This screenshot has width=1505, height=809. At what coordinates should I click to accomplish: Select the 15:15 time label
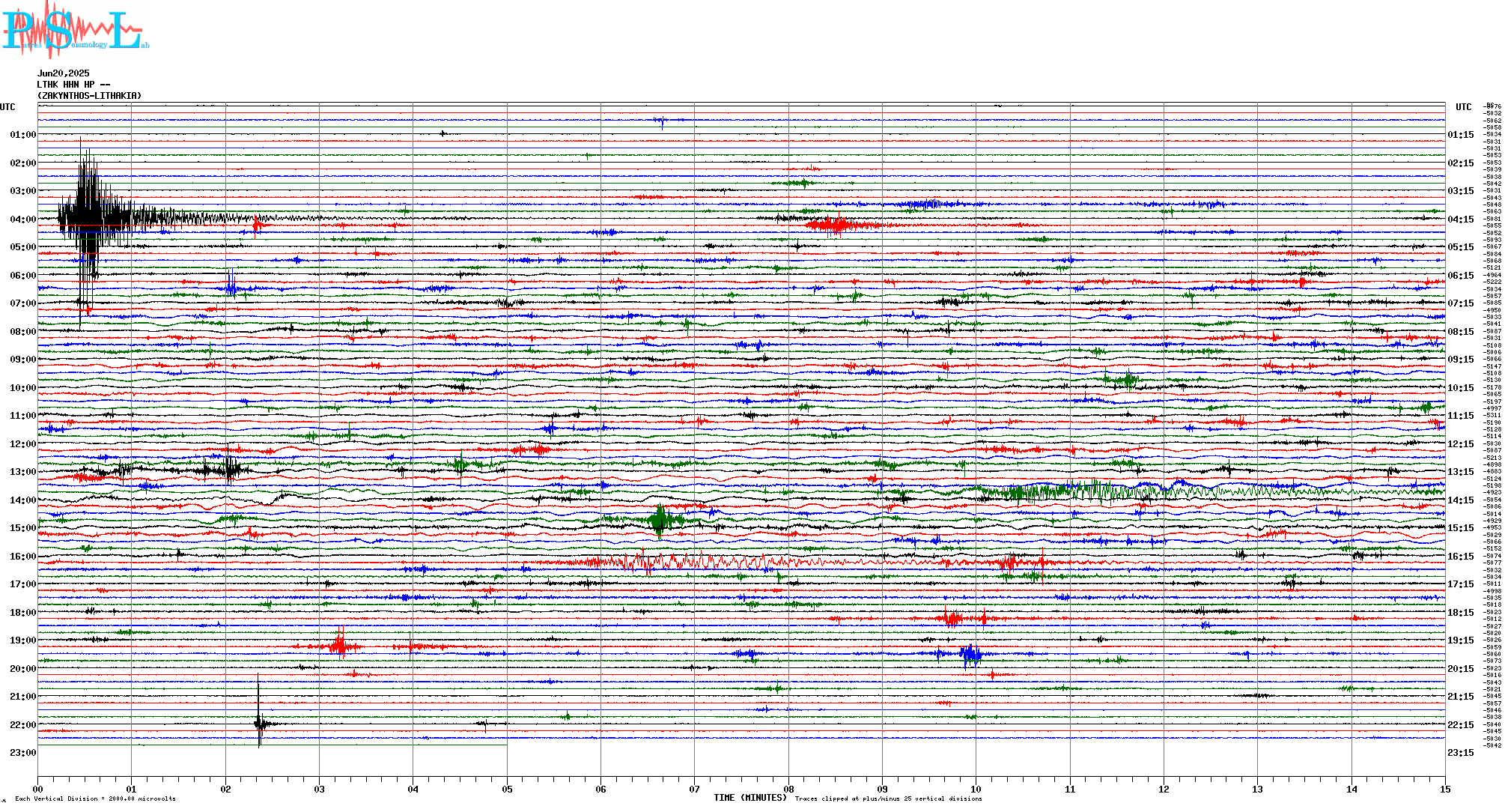[1461, 528]
